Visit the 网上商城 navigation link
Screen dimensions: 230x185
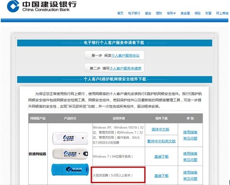click(x=222, y=13)
